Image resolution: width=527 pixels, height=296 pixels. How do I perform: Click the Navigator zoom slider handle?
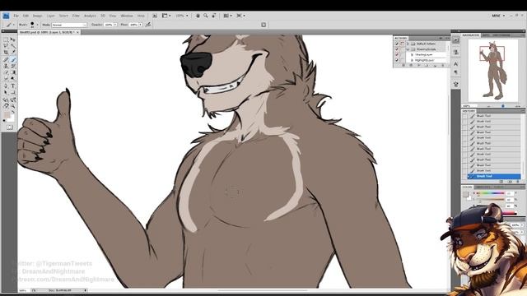(503, 106)
